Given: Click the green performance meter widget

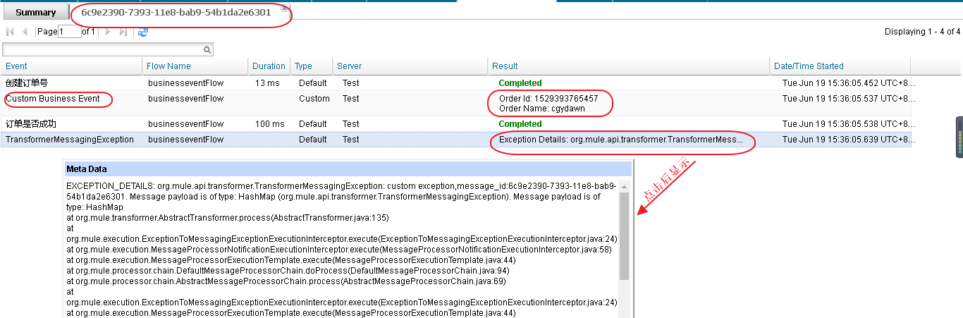Looking at the screenshot, I should (959, 137).
